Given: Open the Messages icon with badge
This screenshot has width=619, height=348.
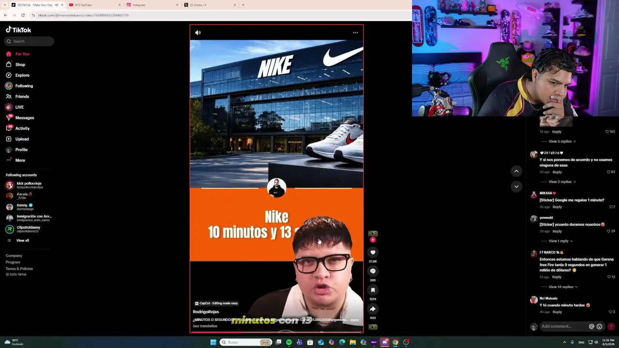Looking at the screenshot, I should [x=9, y=117].
